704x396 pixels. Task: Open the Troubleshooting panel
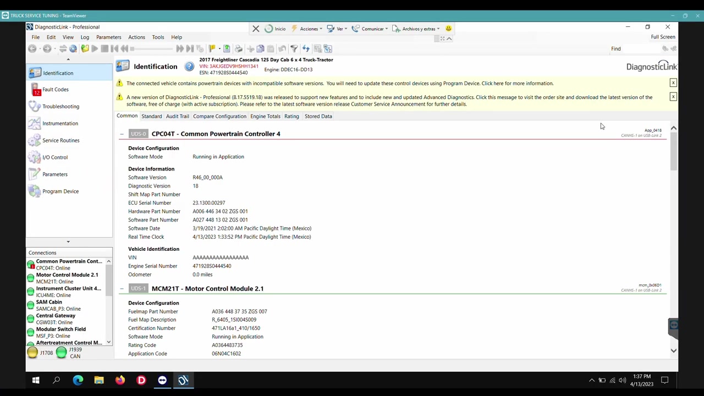coord(61,106)
